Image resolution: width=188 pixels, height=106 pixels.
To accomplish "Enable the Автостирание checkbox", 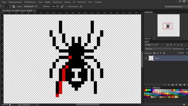I will pos(67,6).
